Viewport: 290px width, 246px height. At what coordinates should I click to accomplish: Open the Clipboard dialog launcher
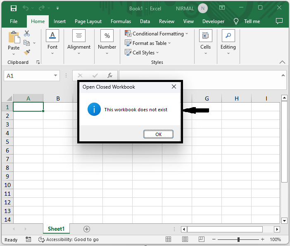(38, 62)
